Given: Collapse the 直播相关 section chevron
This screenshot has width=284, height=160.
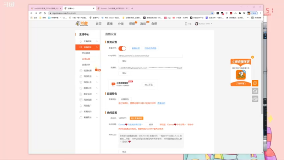Looking at the screenshot, I should coord(97,47).
